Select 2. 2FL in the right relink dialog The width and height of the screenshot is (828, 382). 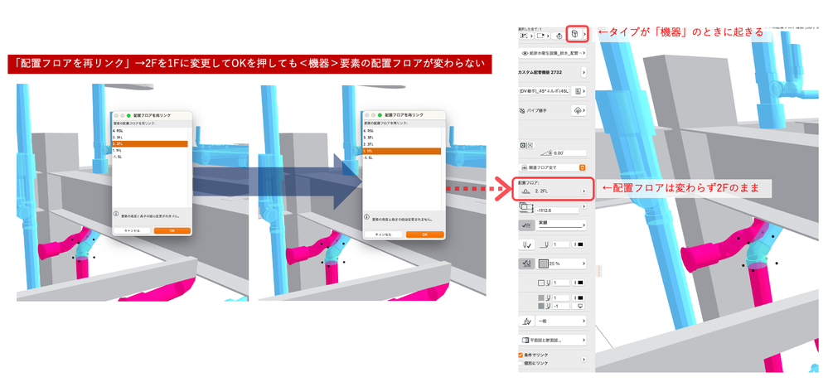click(x=402, y=143)
